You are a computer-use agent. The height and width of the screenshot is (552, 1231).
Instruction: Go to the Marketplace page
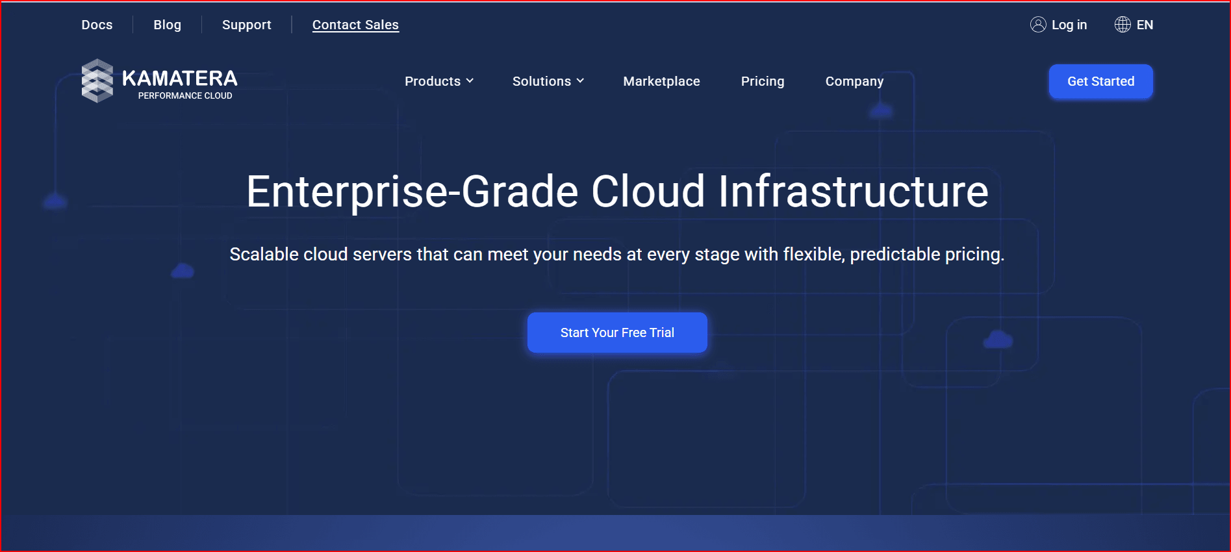pyautogui.click(x=661, y=81)
